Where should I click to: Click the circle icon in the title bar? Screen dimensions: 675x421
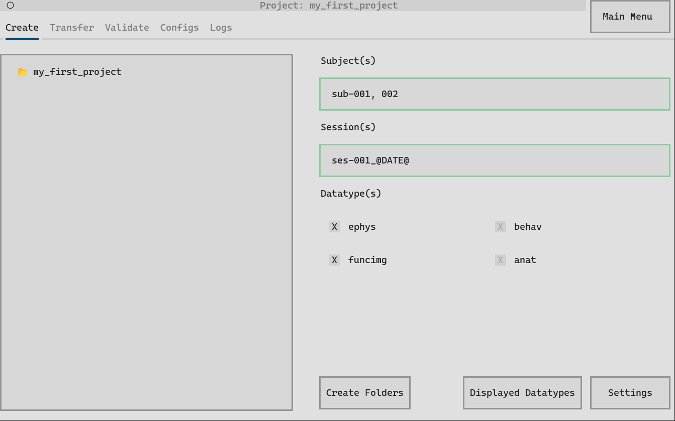(10, 6)
